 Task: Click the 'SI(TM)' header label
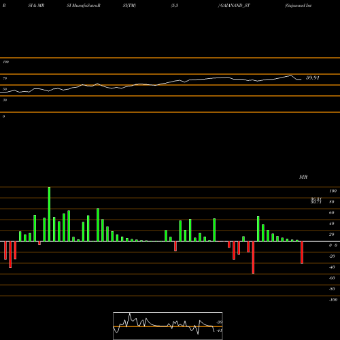(129, 5)
